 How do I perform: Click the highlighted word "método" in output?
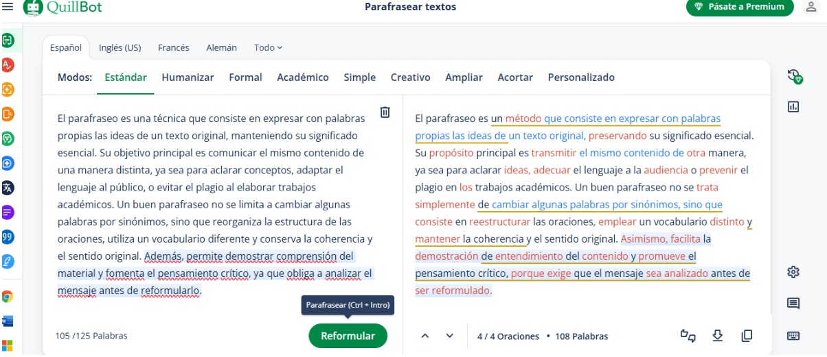pos(523,119)
